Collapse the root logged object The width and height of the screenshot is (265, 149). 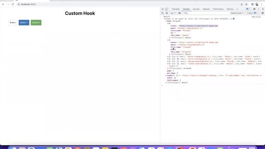[x=164, y=19]
